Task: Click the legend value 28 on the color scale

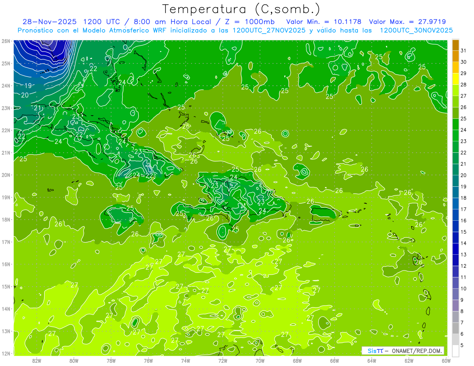Action: tap(464, 84)
